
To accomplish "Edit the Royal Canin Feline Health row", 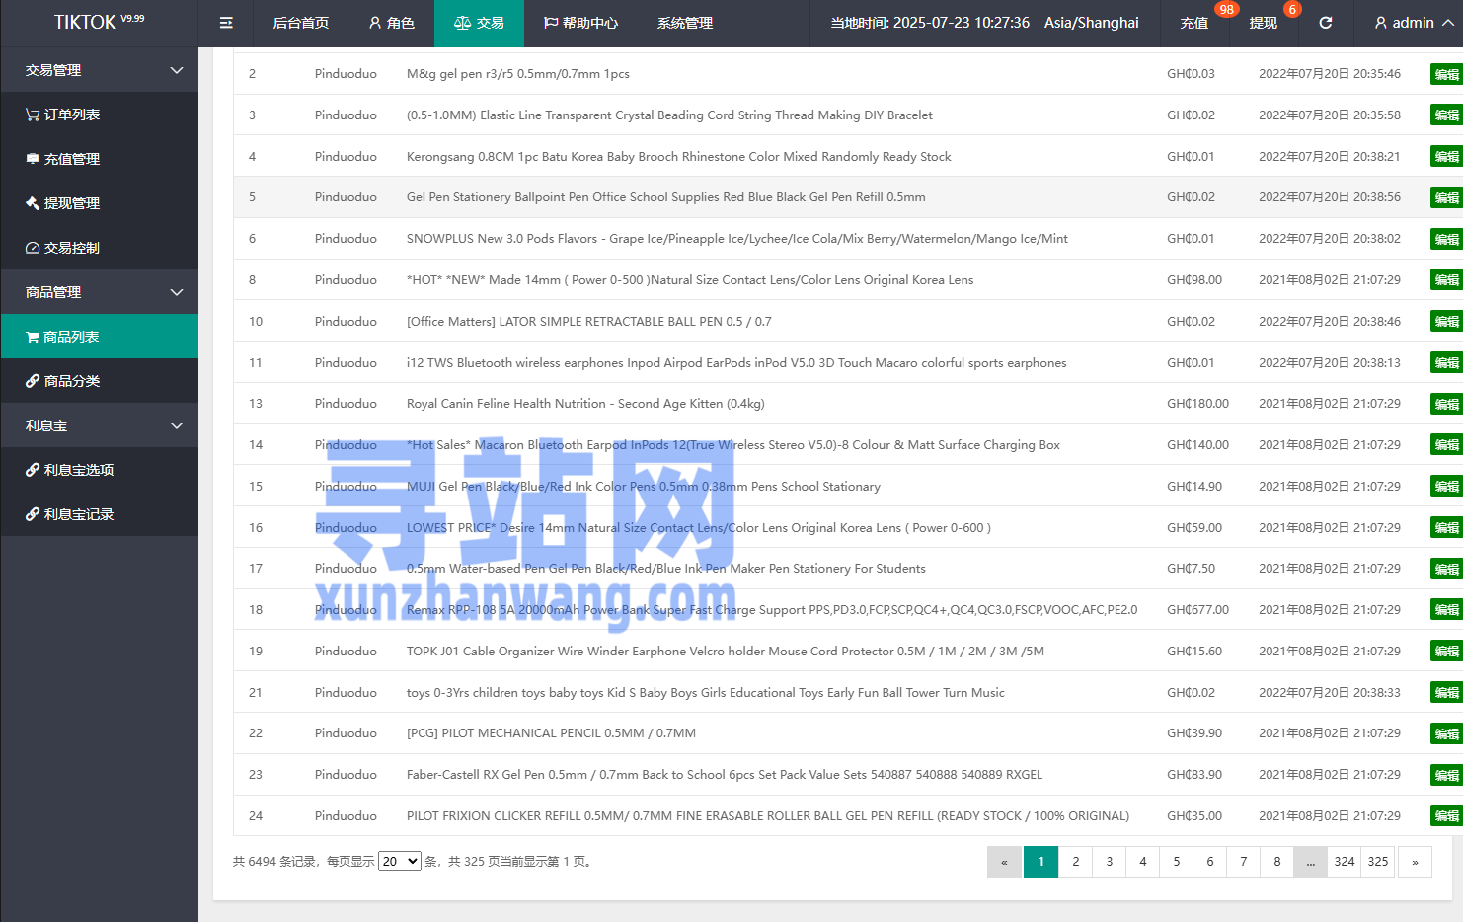I will 1446,404.
